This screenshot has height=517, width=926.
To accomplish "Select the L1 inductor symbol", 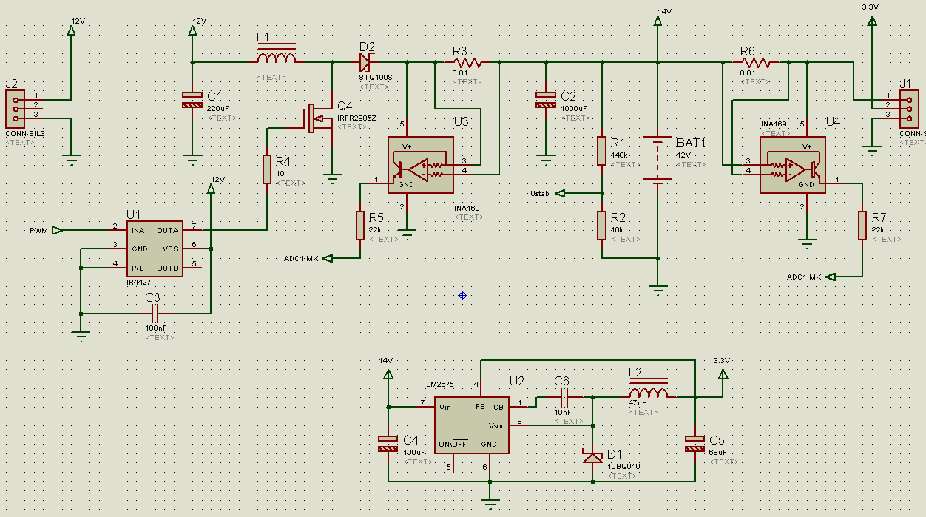I will point(277,58).
